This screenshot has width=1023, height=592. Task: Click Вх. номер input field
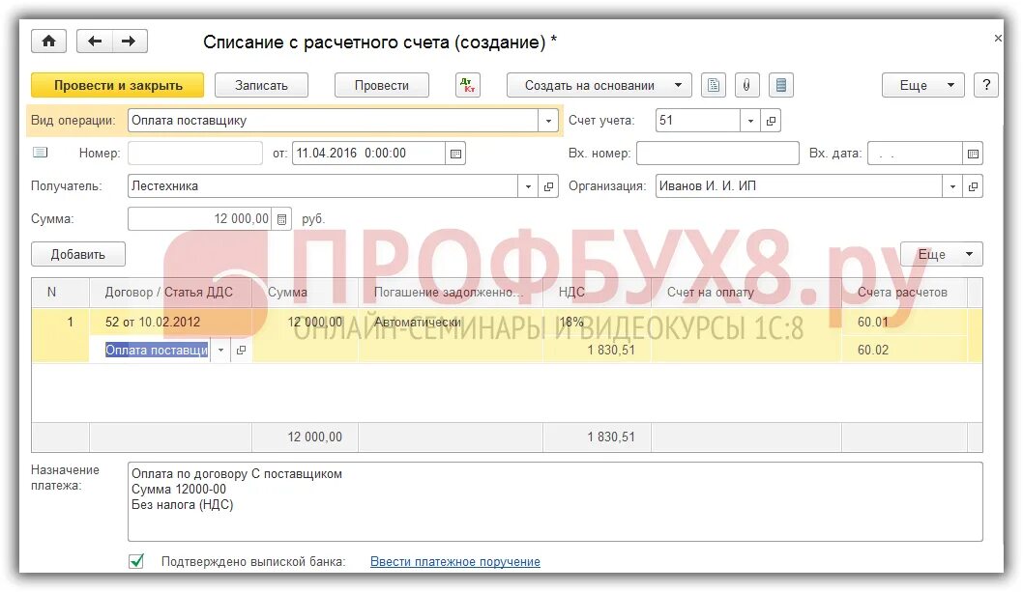click(717, 154)
